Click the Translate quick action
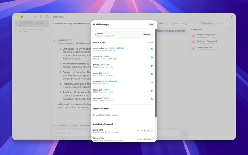 click(x=84, y=126)
